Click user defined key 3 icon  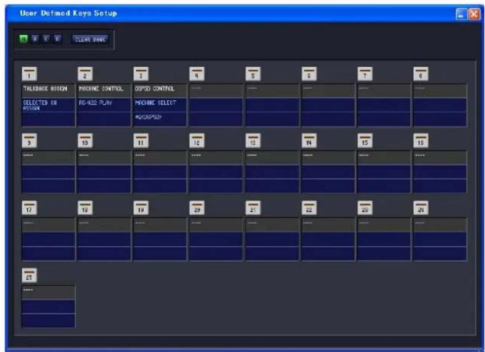pyautogui.click(x=141, y=74)
